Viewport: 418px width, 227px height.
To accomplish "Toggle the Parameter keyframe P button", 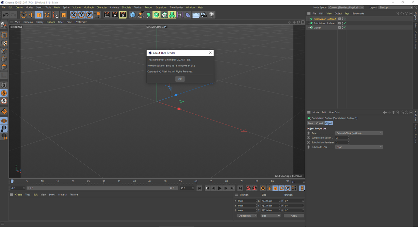I will point(288,188).
